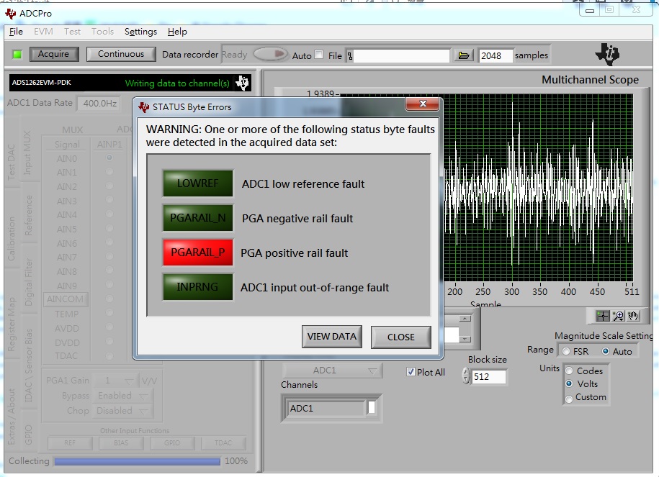Click the INPRNG fault indicator

197,287
